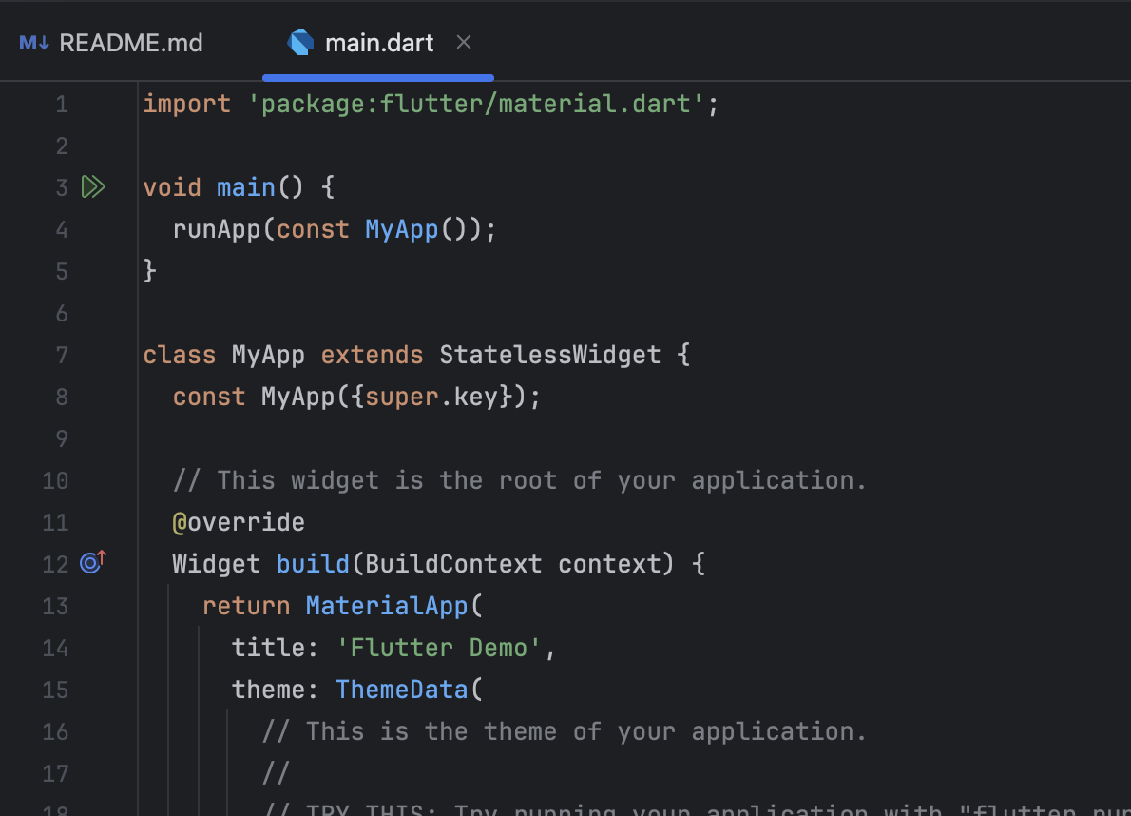1131x816 pixels.
Task: Click the title: property name on line 14
Action: [x=274, y=648]
